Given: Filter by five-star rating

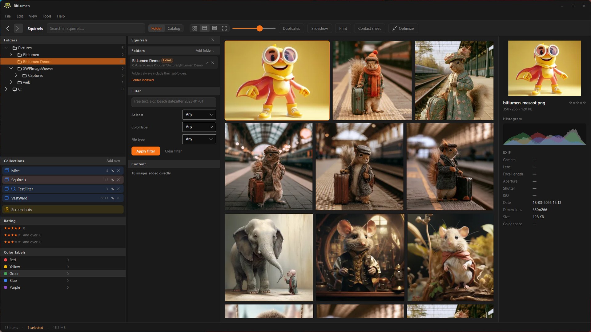Looking at the screenshot, I should click(12, 228).
